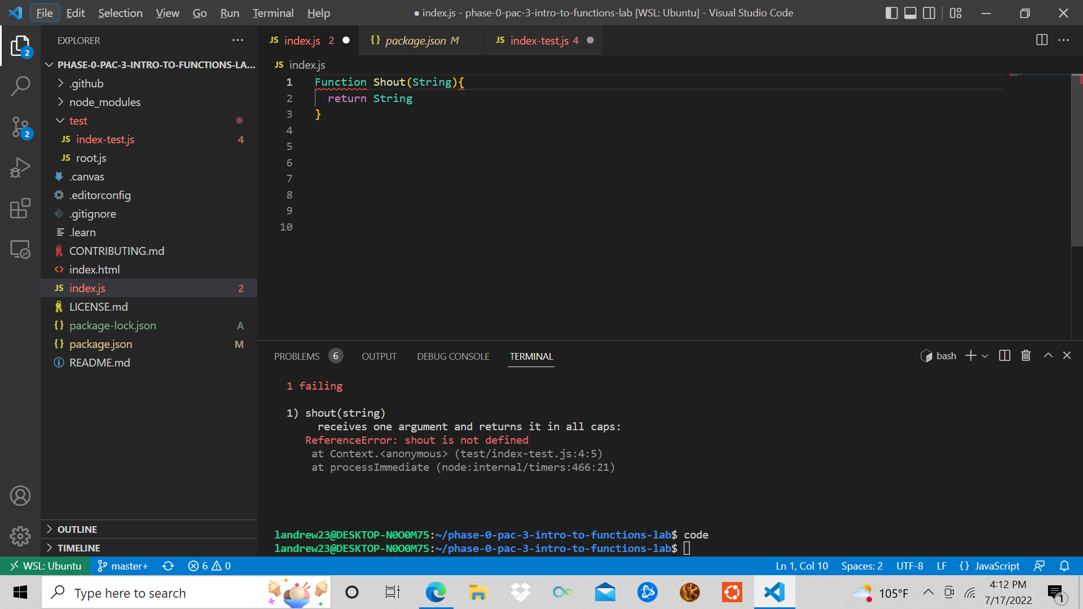Expand the OUTLINE section
Image resolution: width=1083 pixels, height=609 pixels.
point(149,529)
